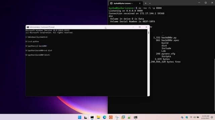This screenshot has width=215, height=120.
Task: Close the Windows Terminal window
Action: tap(212, 3)
